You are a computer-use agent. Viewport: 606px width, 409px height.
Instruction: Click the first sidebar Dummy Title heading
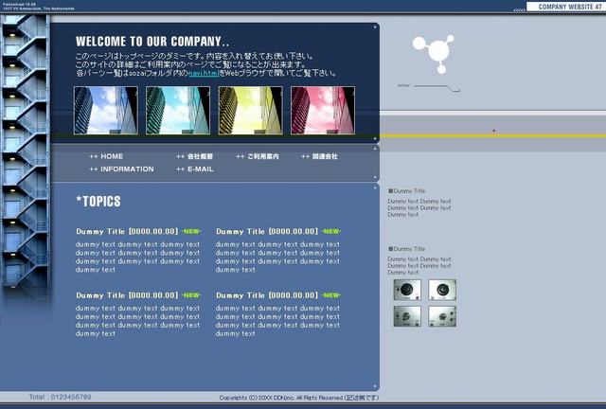[406, 191]
